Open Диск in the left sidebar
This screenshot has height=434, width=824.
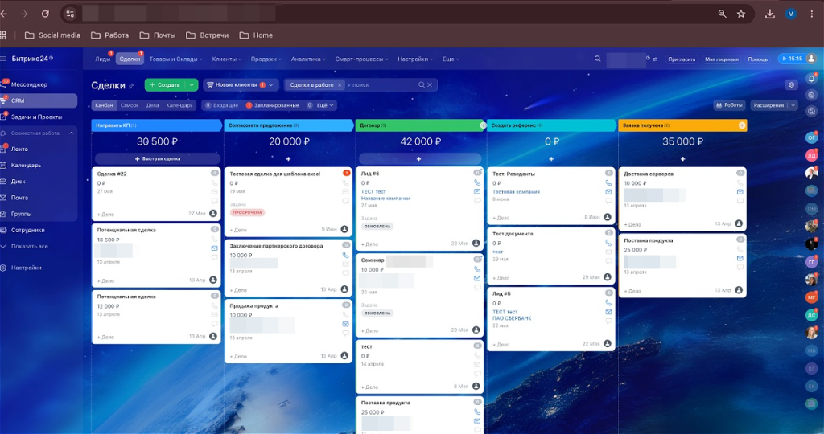coord(19,181)
